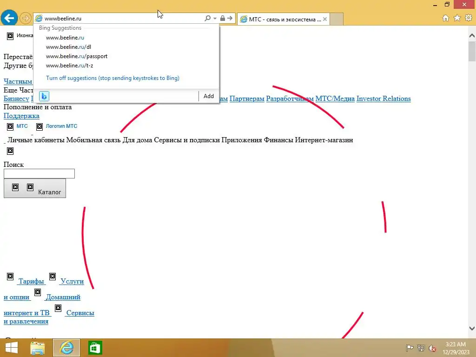Click the search magnifier icon in address bar
This screenshot has height=357, width=476.
click(x=207, y=18)
